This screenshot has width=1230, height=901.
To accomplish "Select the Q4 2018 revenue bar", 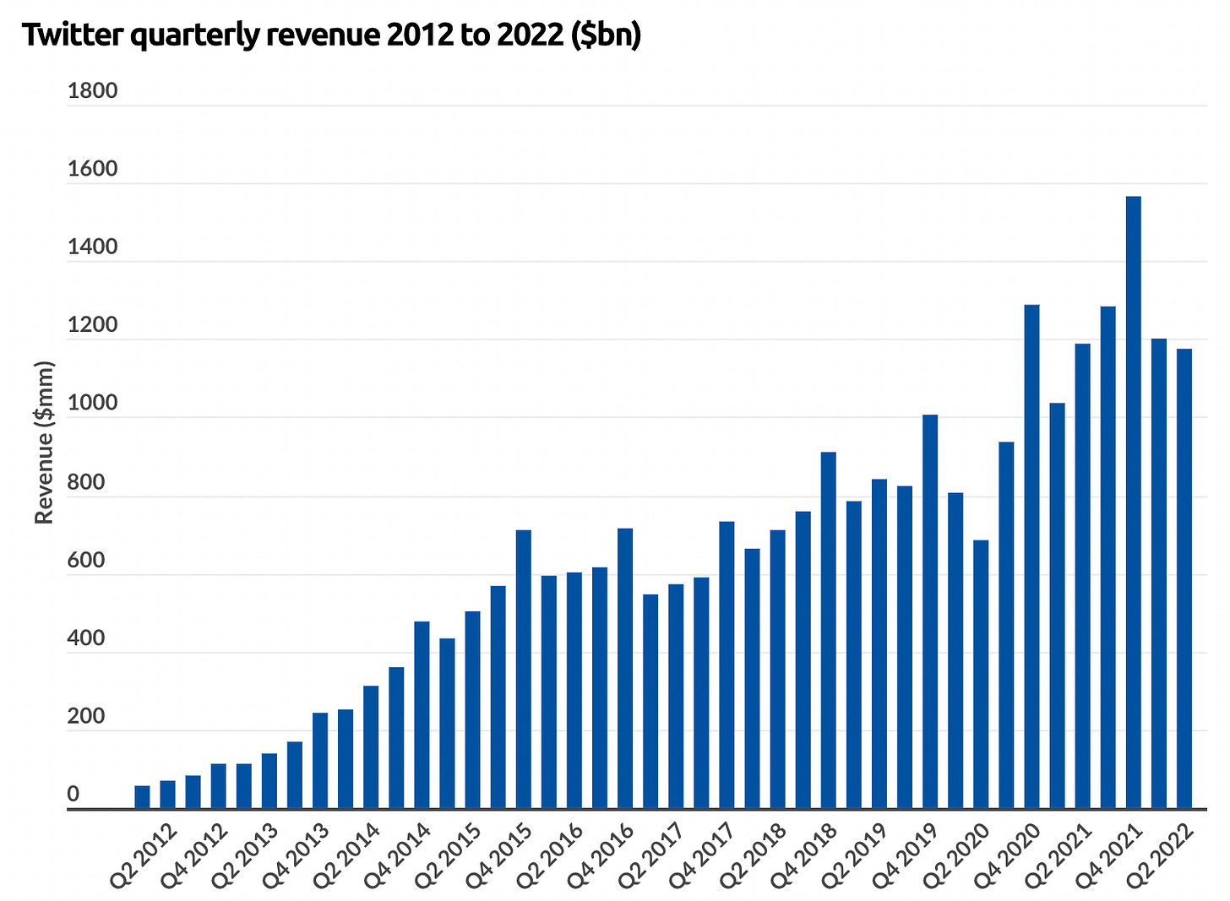I will 829,630.
